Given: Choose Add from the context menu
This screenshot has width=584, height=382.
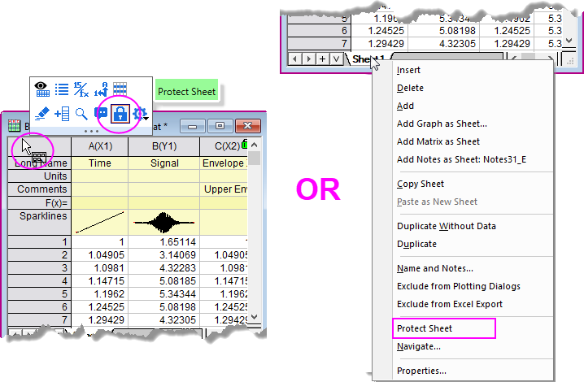Looking at the screenshot, I should point(405,106).
